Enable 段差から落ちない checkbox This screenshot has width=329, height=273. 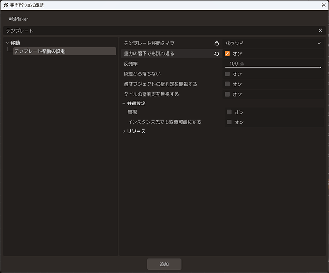(x=227, y=74)
